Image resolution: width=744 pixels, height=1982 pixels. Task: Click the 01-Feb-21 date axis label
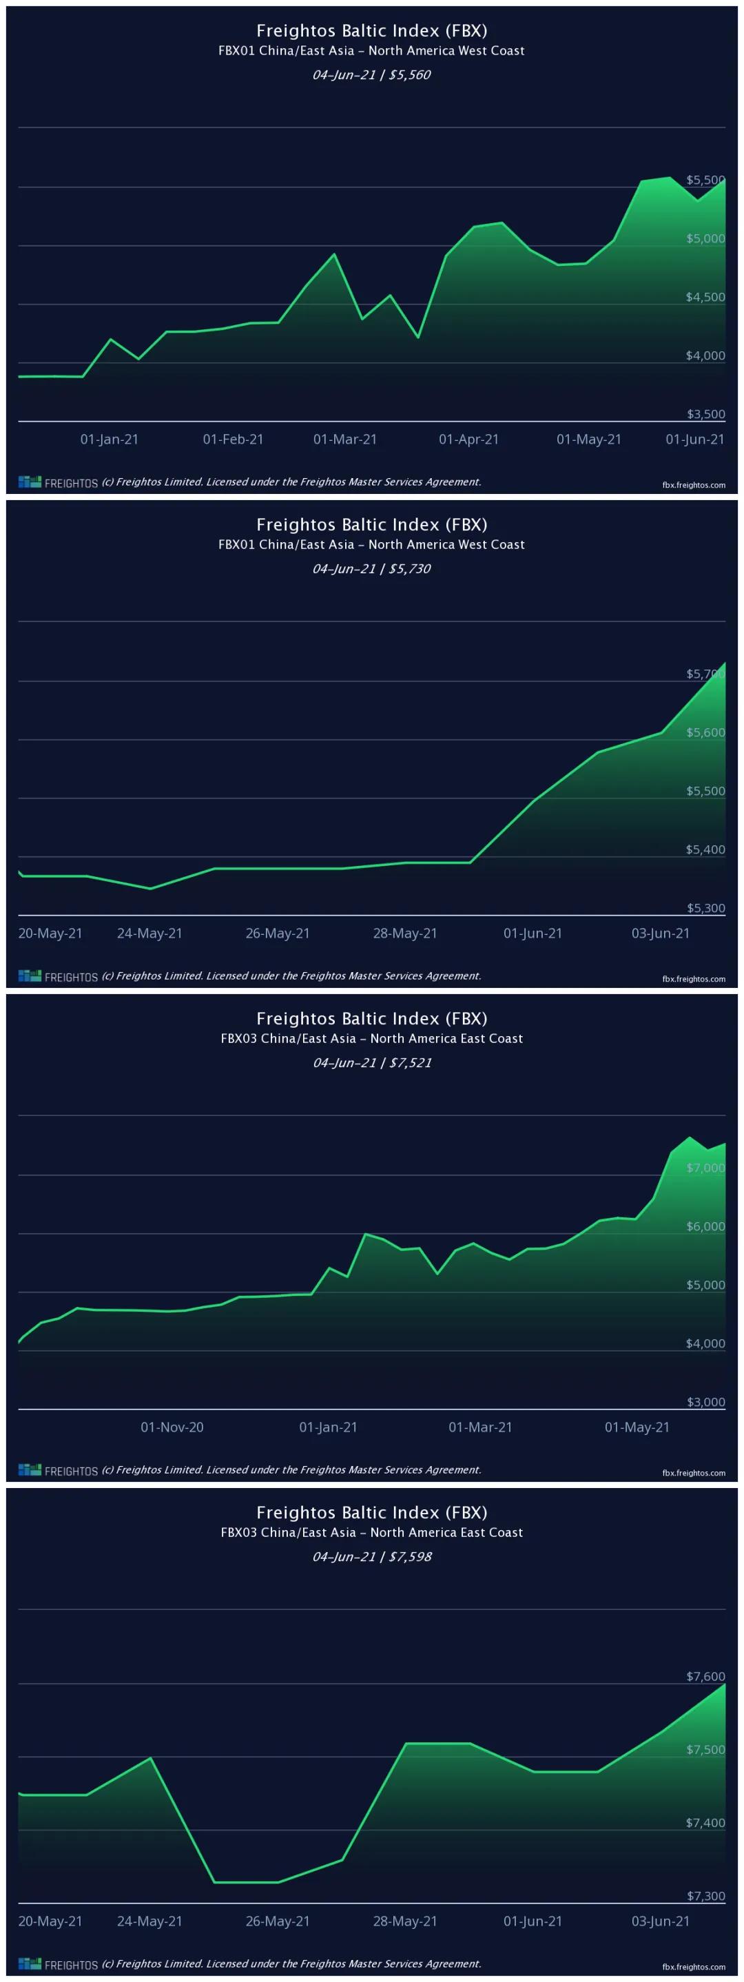(233, 440)
